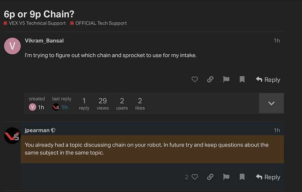This screenshot has height=192, width=302.
Task: Bookmark jpearman's reply
Action: coord(242,177)
